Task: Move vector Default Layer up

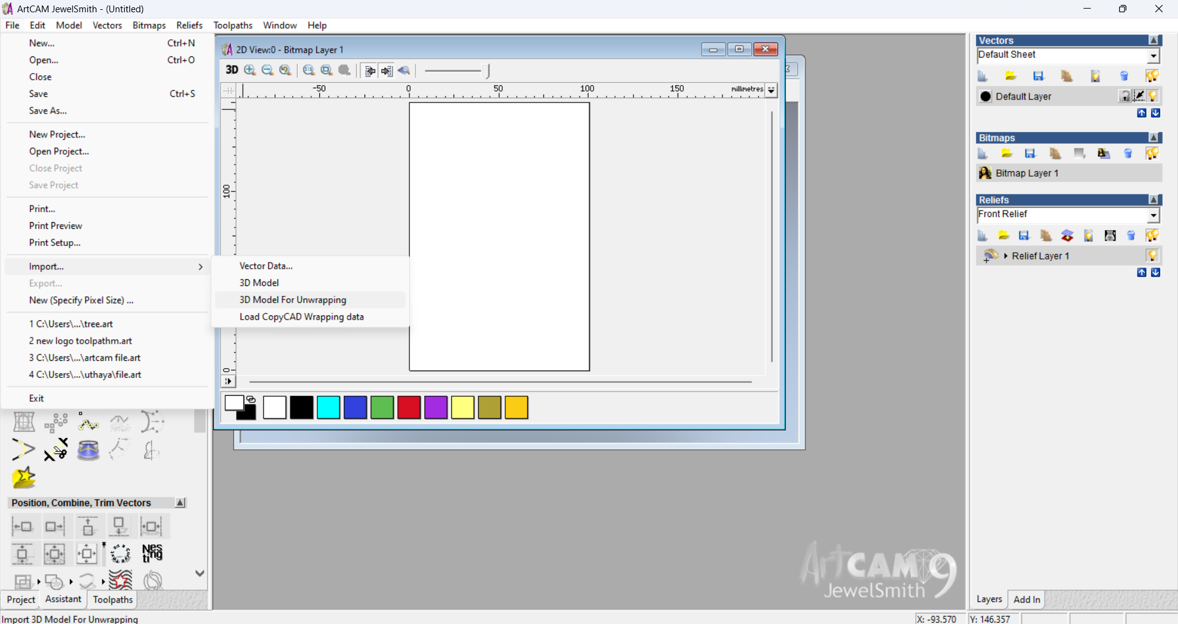Action: [x=1141, y=113]
